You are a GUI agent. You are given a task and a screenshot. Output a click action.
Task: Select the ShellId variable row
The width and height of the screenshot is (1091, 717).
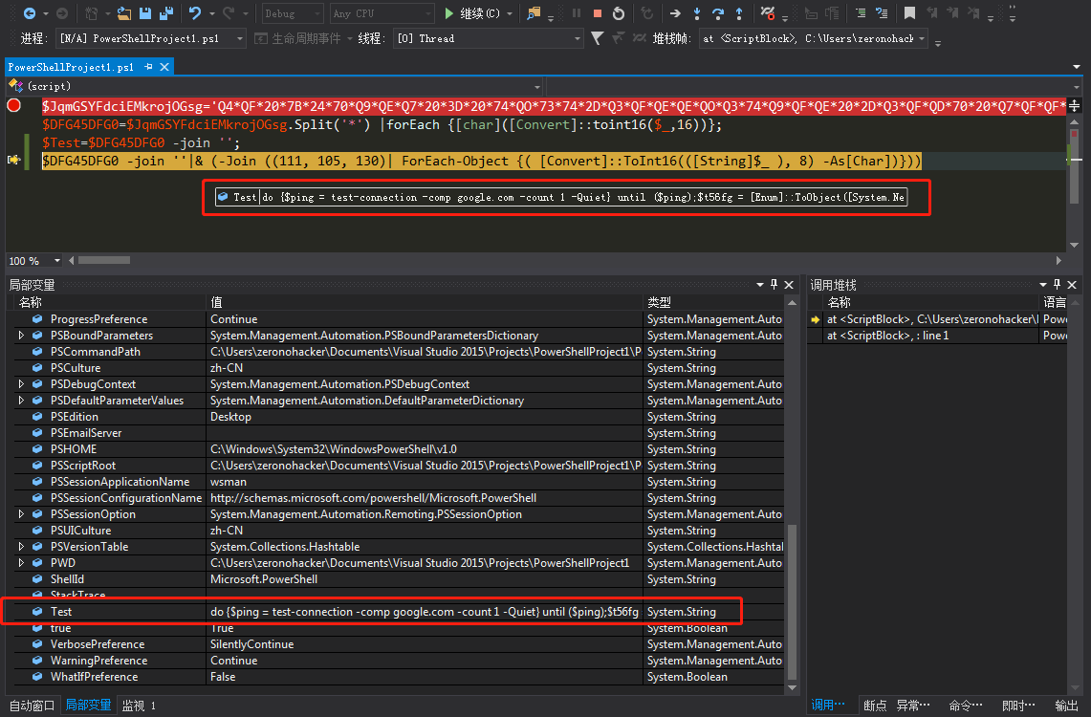pyautogui.click(x=399, y=579)
